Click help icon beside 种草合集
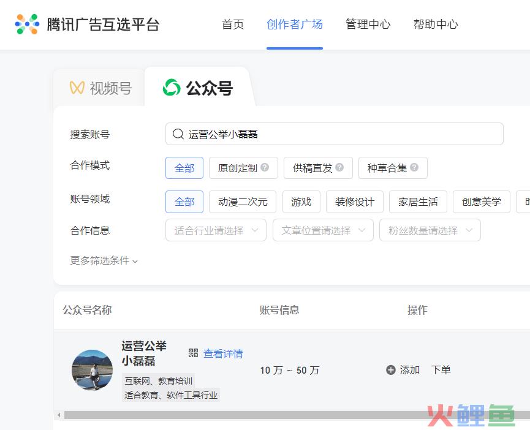Screen dimensions: 530x430 414,167
